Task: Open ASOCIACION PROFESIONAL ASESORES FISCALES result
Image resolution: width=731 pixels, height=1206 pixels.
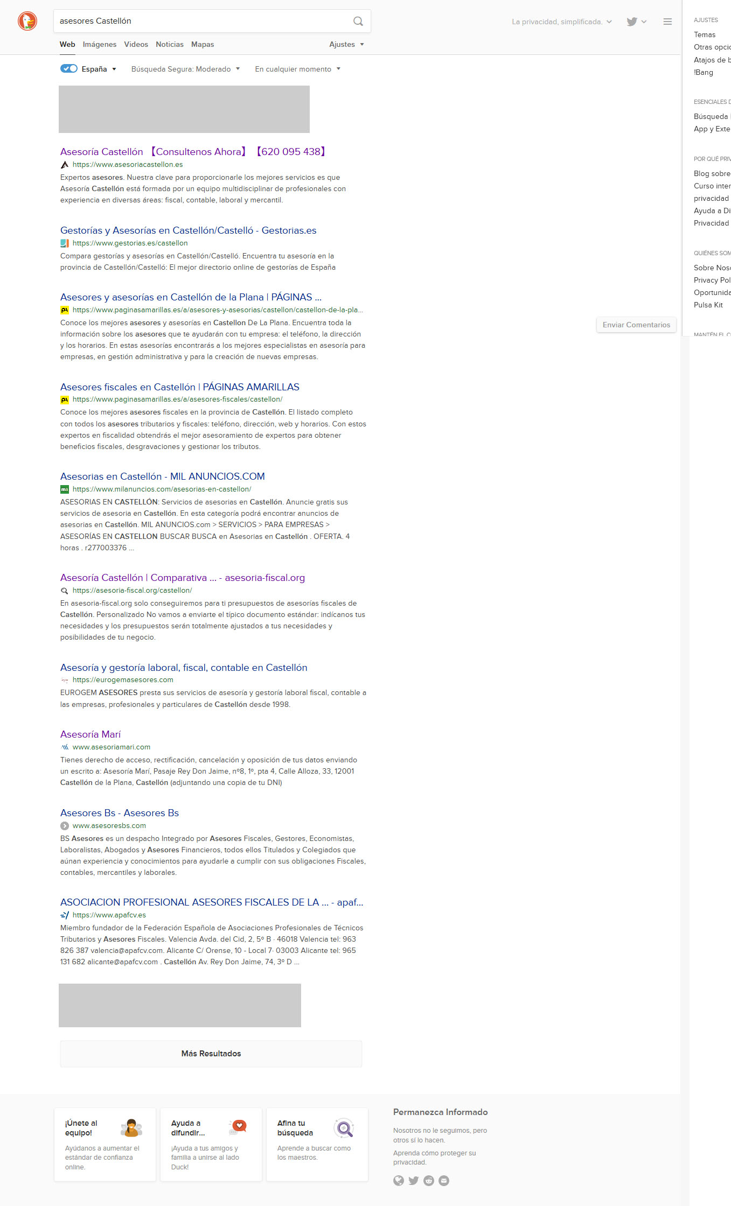Action: coord(212,902)
